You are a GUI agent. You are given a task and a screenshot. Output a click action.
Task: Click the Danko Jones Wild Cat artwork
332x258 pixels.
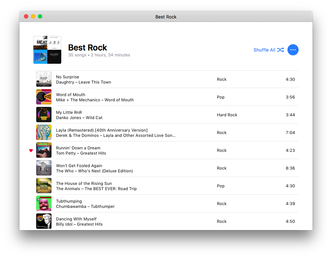[44, 115]
